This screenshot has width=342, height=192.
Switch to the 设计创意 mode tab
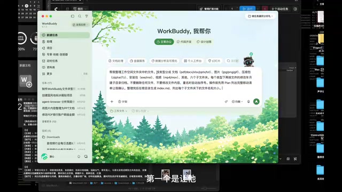click(204, 42)
